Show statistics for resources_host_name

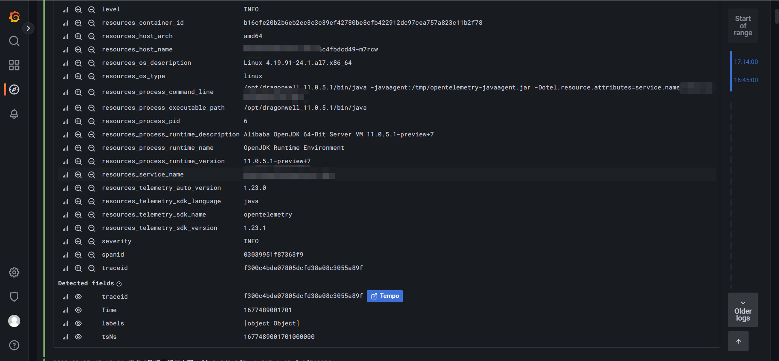pyautogui.click(x=65, y=49)
